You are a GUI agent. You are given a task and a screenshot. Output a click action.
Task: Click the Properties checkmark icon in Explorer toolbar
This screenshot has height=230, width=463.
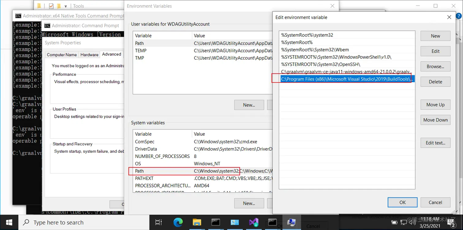pyautogui.click(x=51, y=6)
